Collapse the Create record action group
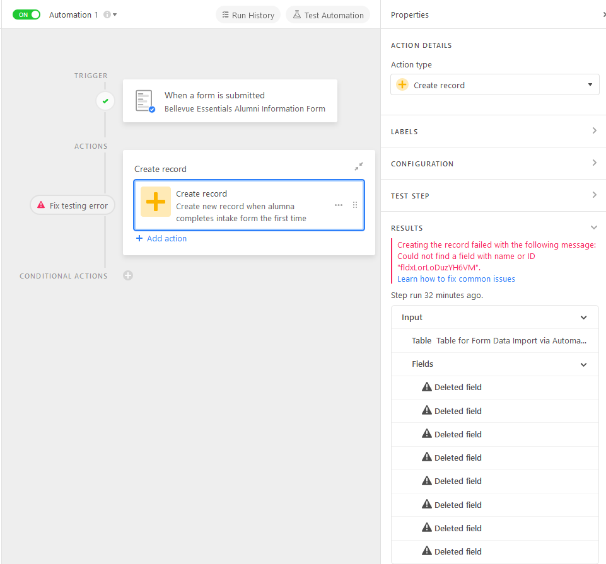The image size is (606, 564). click(x=359, y=166)
